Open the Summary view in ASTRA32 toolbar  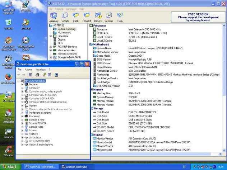pyautogui.click(x=54, y=17)
